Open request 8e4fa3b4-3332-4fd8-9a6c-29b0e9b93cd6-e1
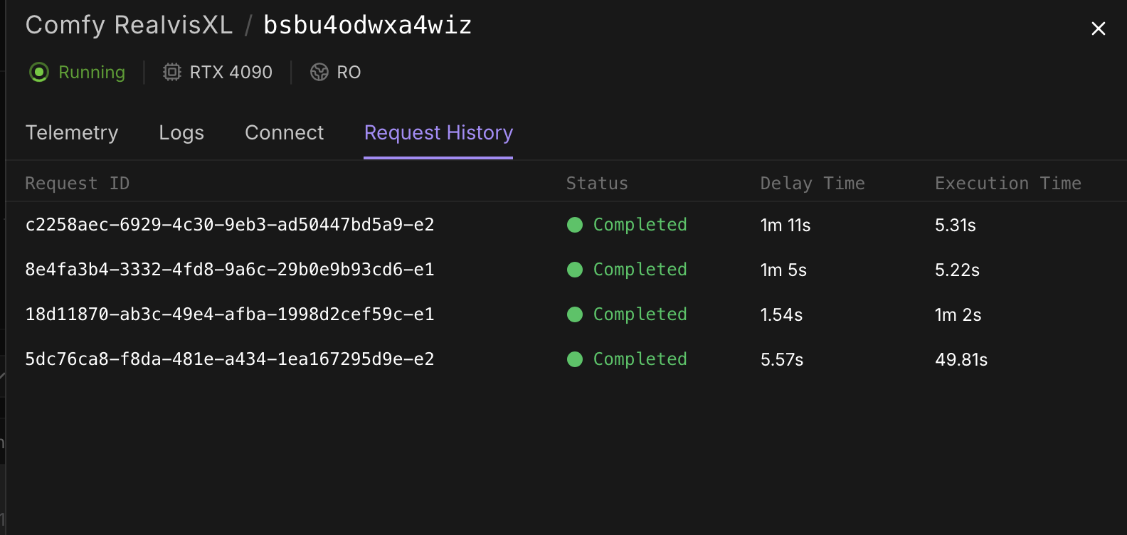 click(x=230, y=270)
